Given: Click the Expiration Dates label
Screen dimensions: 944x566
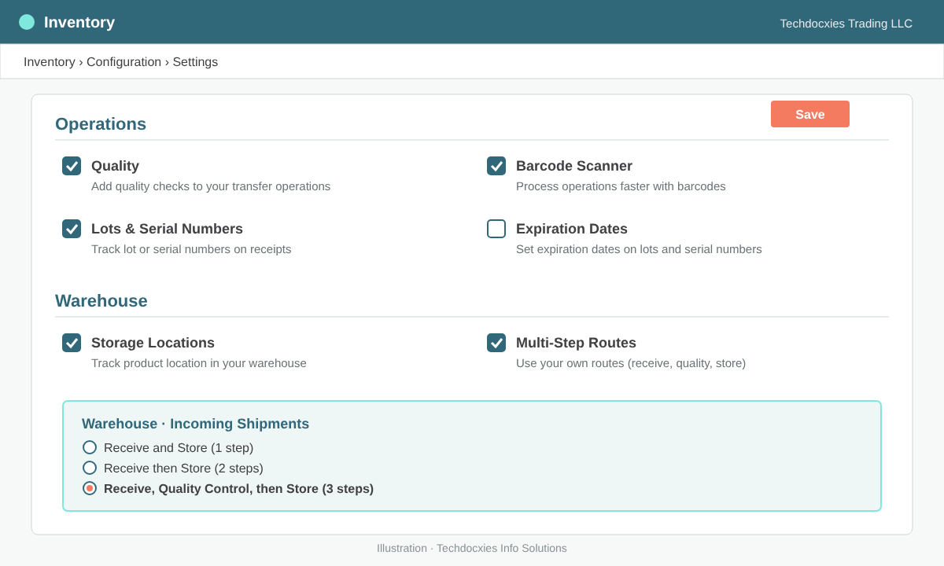Looking at the screenshot, I should (x=572, y=229).
